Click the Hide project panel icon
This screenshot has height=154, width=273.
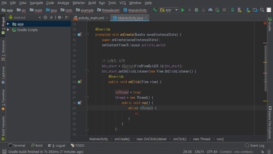coord(67,18)
